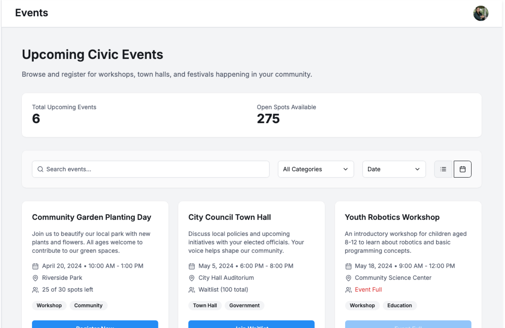Switch to list view icon
The width and height of the screenshot is (505, 328).
click(443, 169)
